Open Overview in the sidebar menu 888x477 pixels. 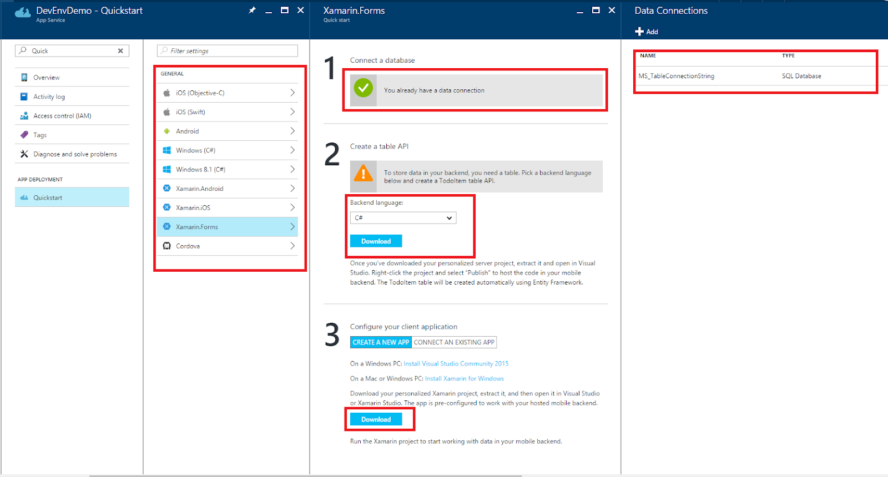[72, 78]
